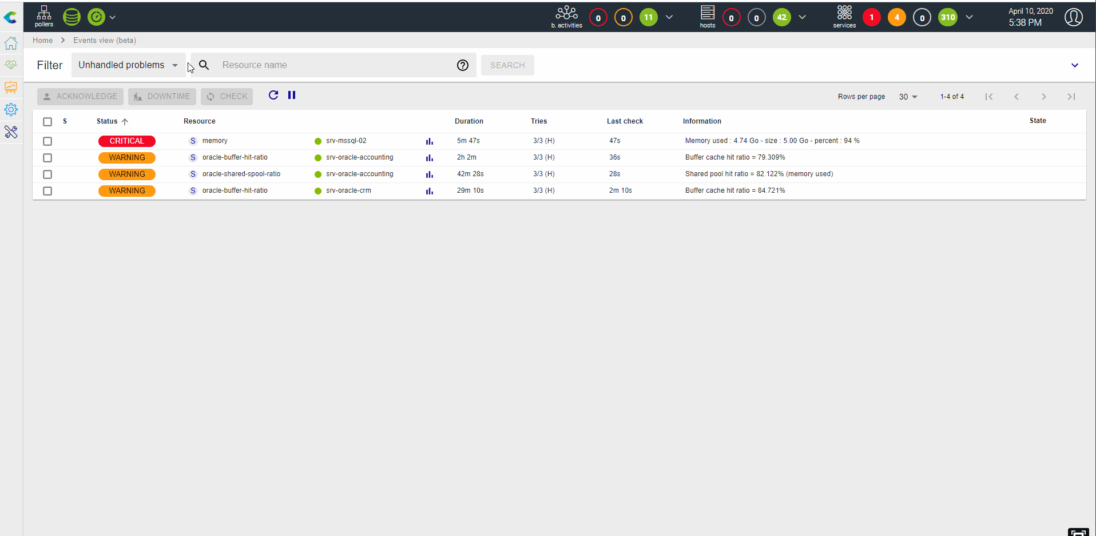This screenshot has height=536, width=1096.
Task: Select the memory row checkbox
Action: point(47,141)
